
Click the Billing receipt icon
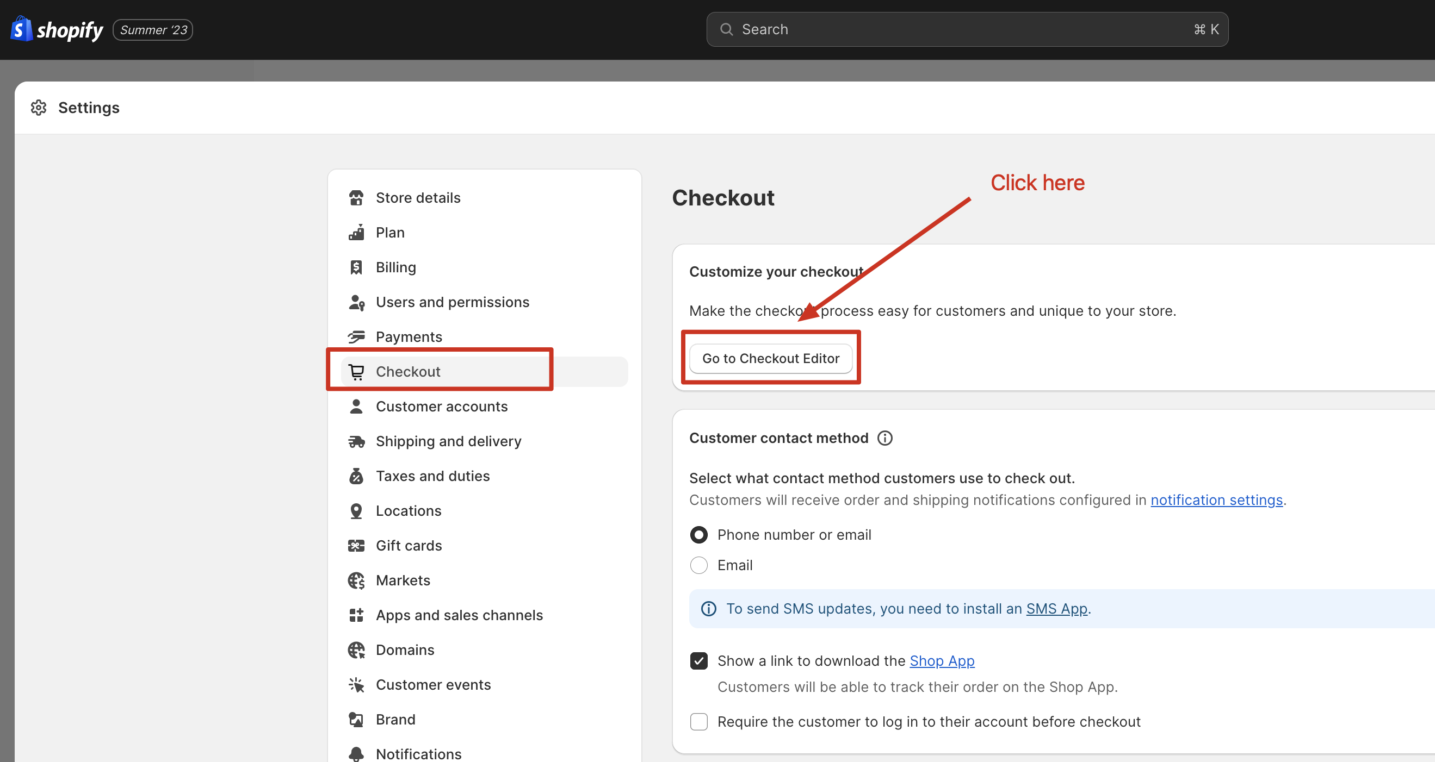click(356, 267)
